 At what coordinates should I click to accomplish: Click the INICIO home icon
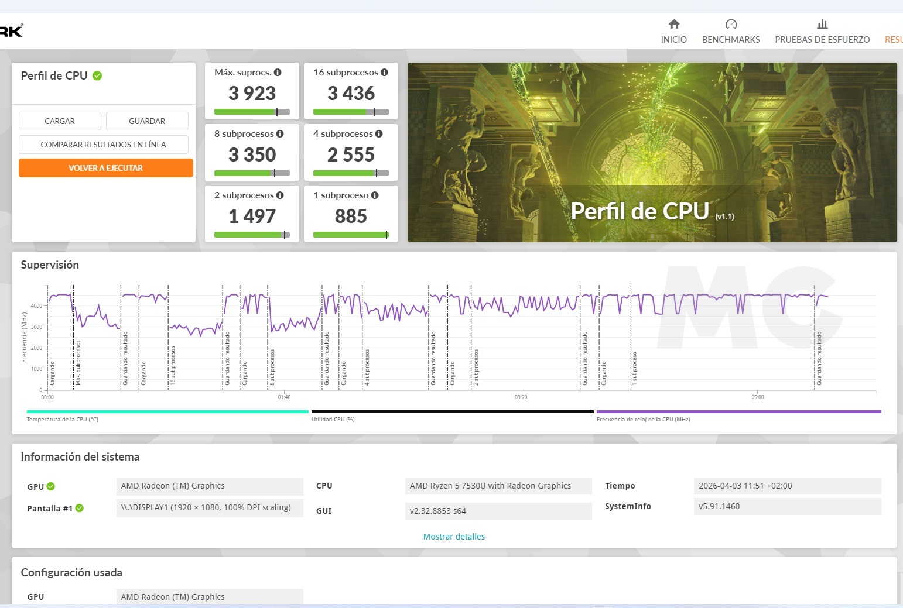point(673,25)
